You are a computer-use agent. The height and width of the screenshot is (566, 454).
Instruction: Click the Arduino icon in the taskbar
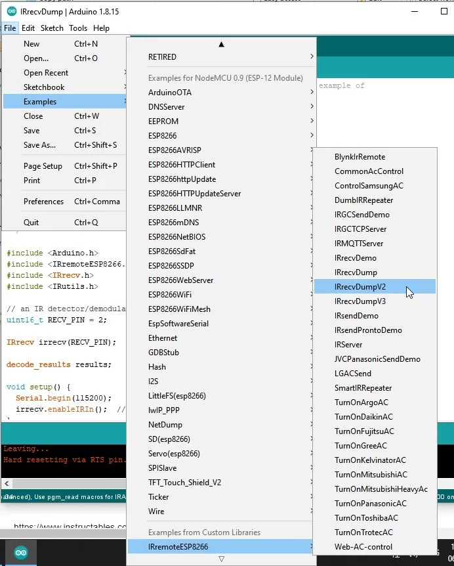(x=21, y=553)
